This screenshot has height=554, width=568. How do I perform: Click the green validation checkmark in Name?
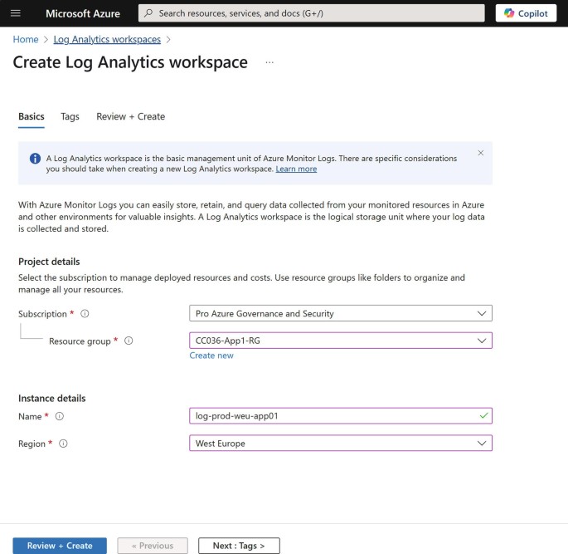pyautogui.click(x=483, y=416)
